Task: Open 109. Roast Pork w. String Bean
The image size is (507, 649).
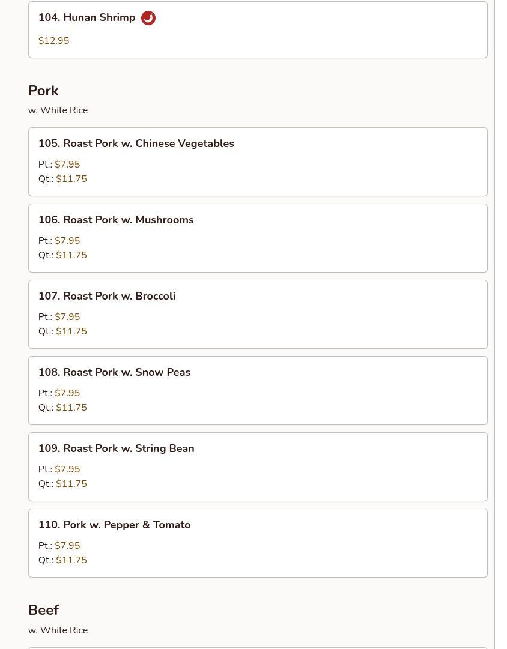Action: [116, 448]
